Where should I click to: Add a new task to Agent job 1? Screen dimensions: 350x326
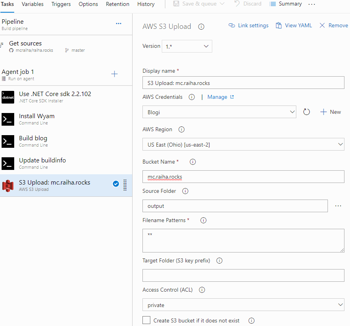114,73
